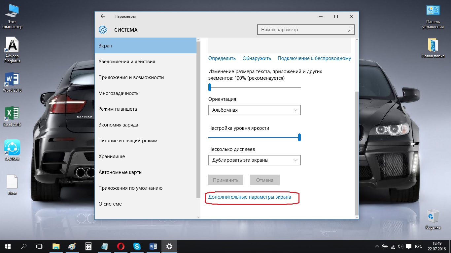Click the Найти параметр search field
Image resolution: width=451 pixels, height=253 pixels.
(306, 30)
